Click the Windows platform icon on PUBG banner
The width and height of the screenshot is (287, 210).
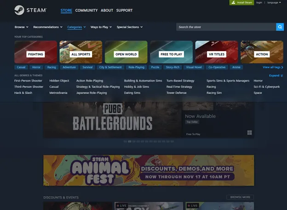[x=249, y=133]
